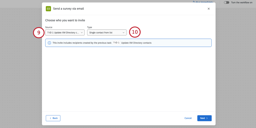256x128 pixels.
Task: Click the left chevron on Back button
Action: [x=50, y=118]
